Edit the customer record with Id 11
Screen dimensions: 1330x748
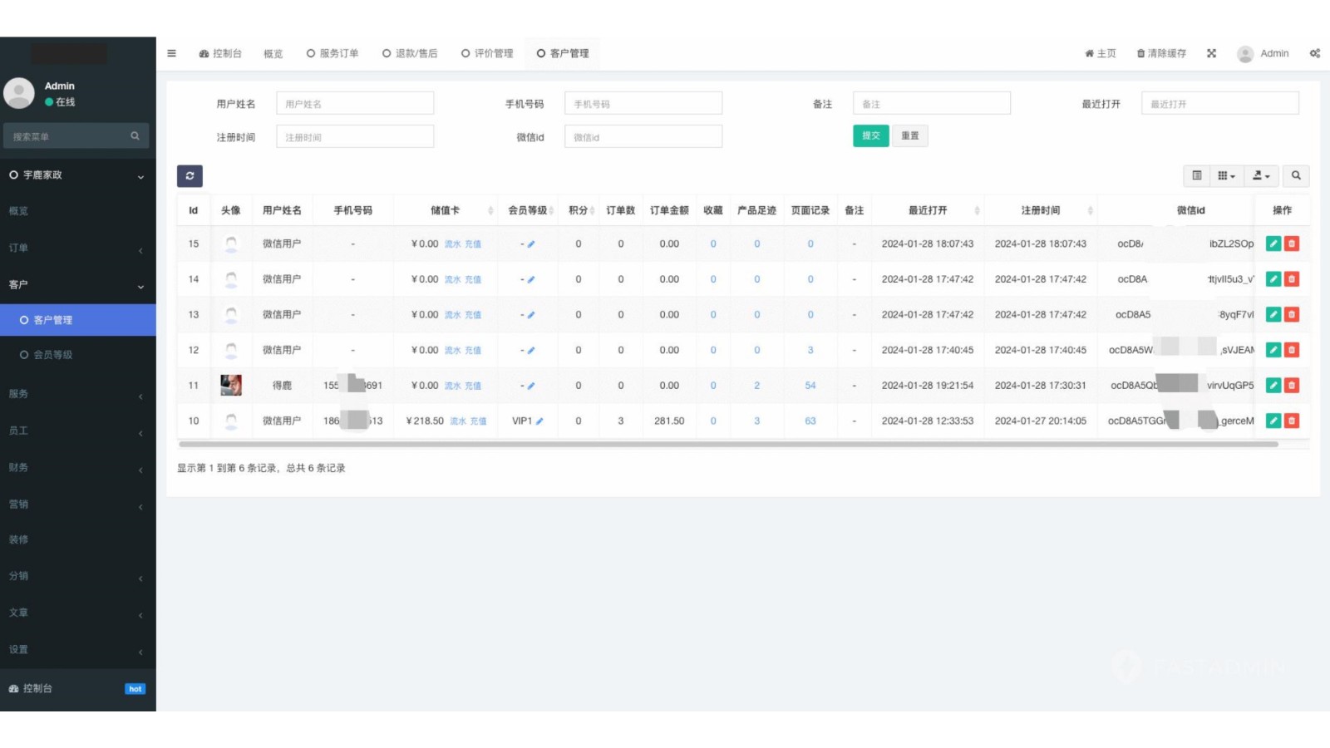coord(1273,385)
